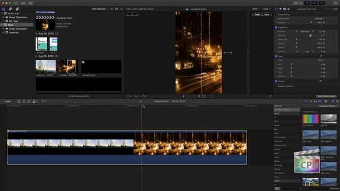The image size is (340, 191).
Task: Open the Libraries sidebar icon
Action: click(x=4, y=9)
